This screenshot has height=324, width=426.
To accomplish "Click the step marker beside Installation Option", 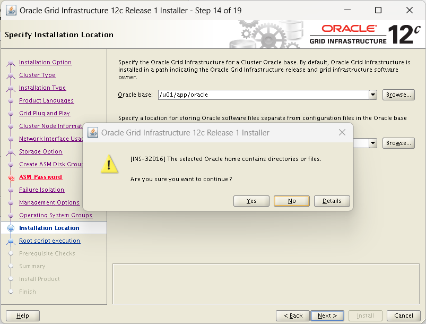I will [11, 63].
